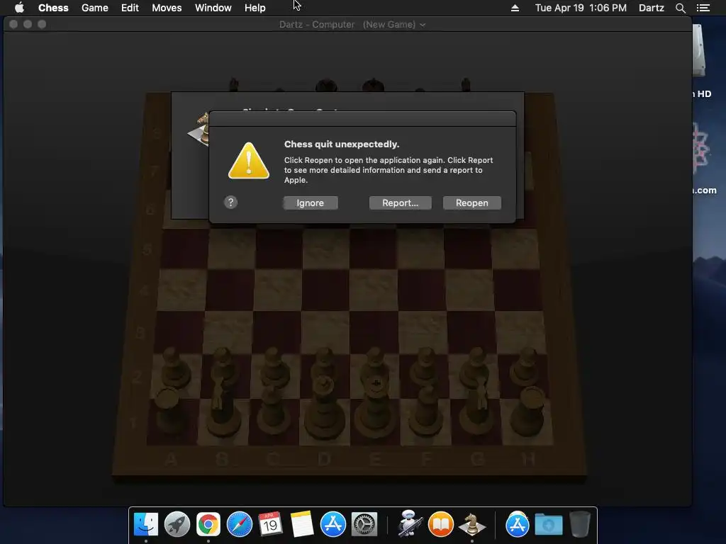This screenshot has width=726, height=544.
Task: Open Spotlight search magnifier icon
Action: pos(680,8)
